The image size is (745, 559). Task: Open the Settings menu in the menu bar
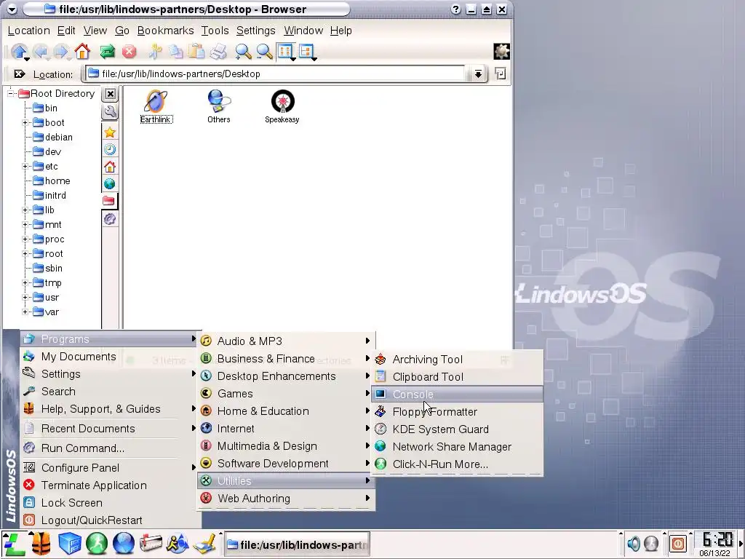pos(255,31)
